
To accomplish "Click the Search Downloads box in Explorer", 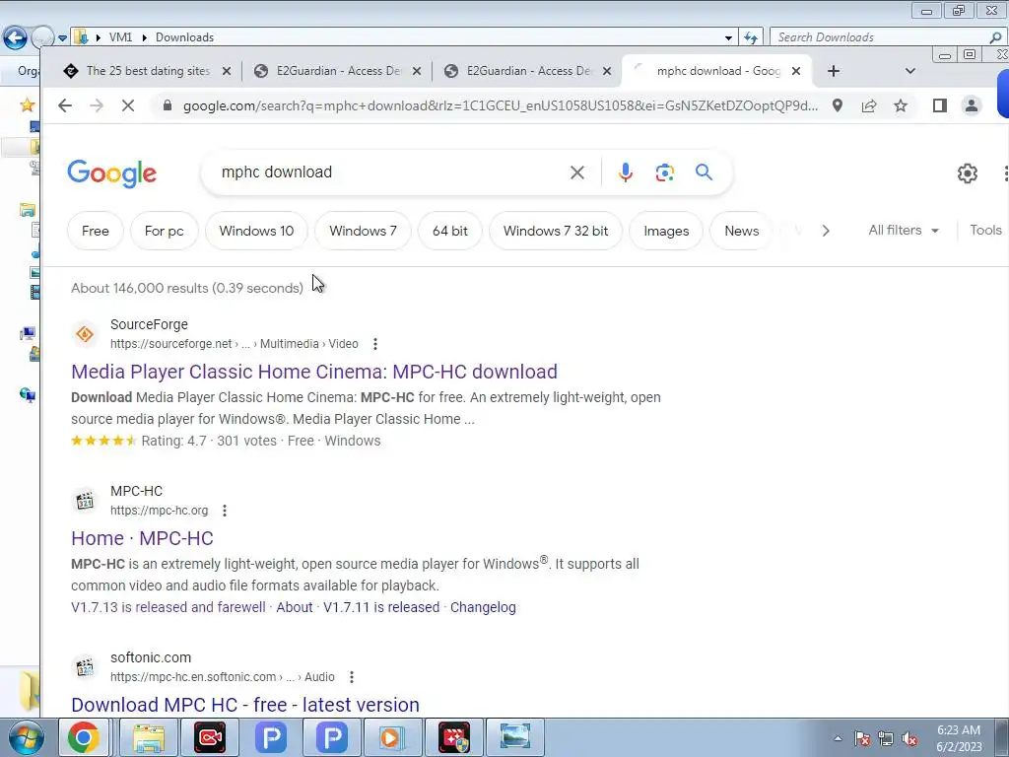I will pos(882,37).
